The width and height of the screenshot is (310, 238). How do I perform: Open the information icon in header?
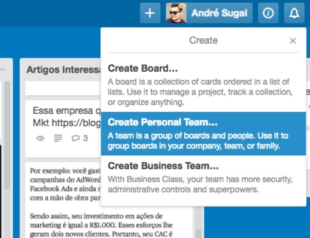point(268,13)
